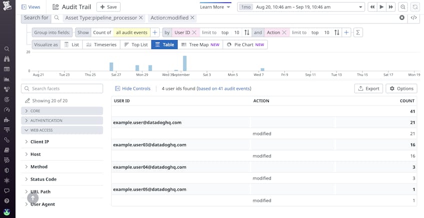
Task: Open the speedometer gauge icon in sidebar
Action: click(7, 110)
